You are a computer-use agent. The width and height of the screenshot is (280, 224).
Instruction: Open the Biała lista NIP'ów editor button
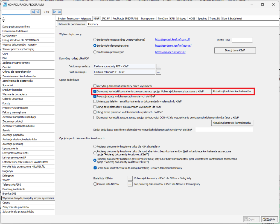pos(130,178)
